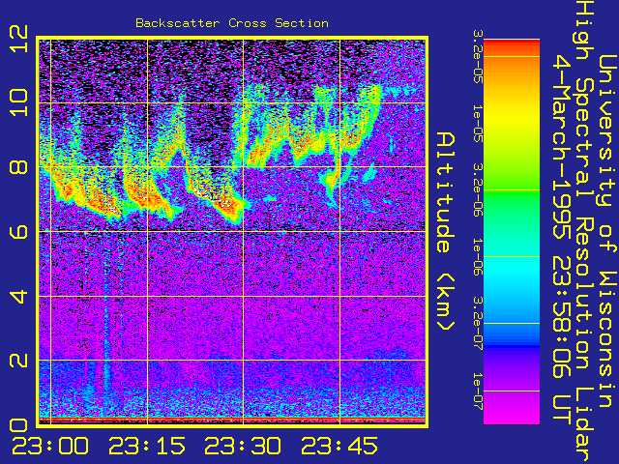The width and height of the screenshot is (619, 464).
Task: Click the altitude axis label 8
Action: pos(19,167)
